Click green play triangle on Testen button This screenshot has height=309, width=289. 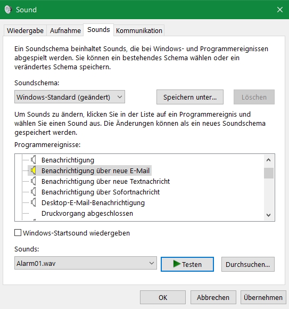click(177, 264)
